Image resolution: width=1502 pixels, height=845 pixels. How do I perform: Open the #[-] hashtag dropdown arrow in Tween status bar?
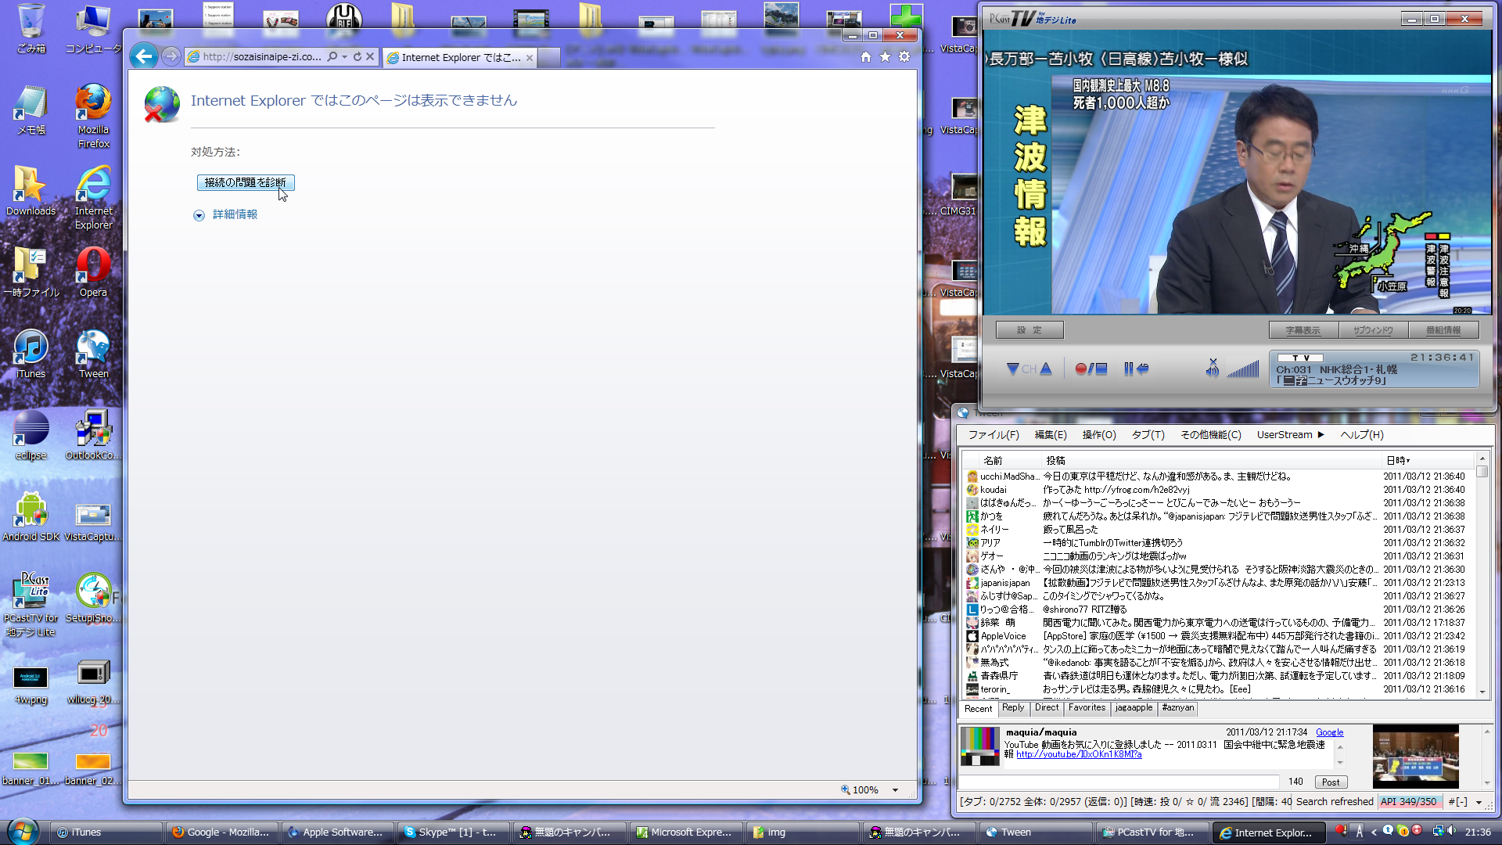(1479, 802)
